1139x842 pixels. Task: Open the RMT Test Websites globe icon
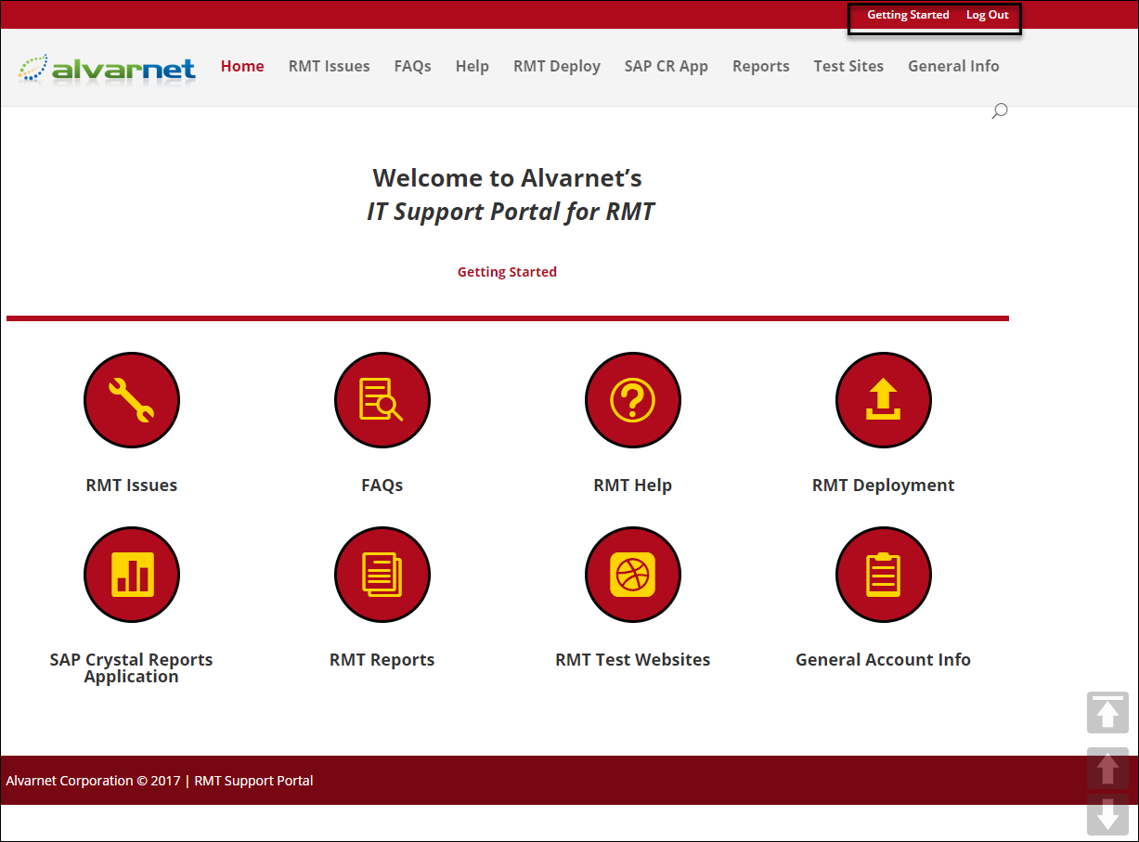point(633,575)
